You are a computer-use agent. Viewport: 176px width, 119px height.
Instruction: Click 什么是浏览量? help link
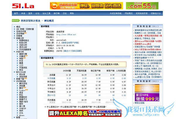point(100,107)
